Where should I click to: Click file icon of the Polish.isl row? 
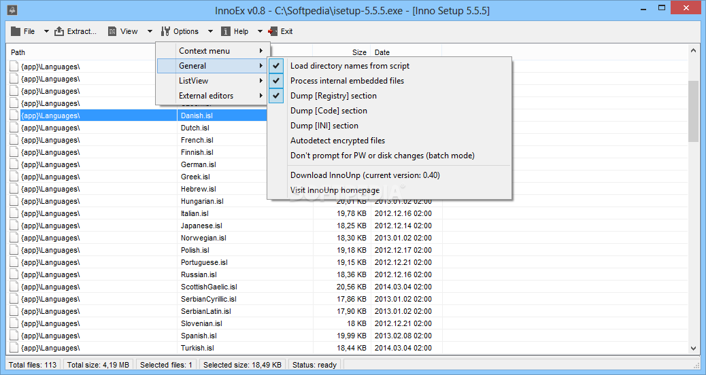[14, 250]
